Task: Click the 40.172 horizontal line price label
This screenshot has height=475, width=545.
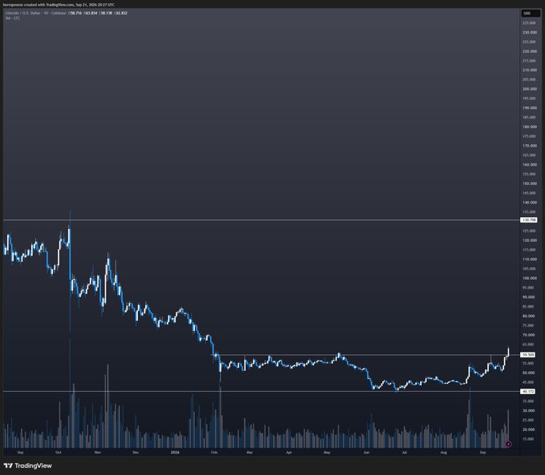Action: coord(528,391)
